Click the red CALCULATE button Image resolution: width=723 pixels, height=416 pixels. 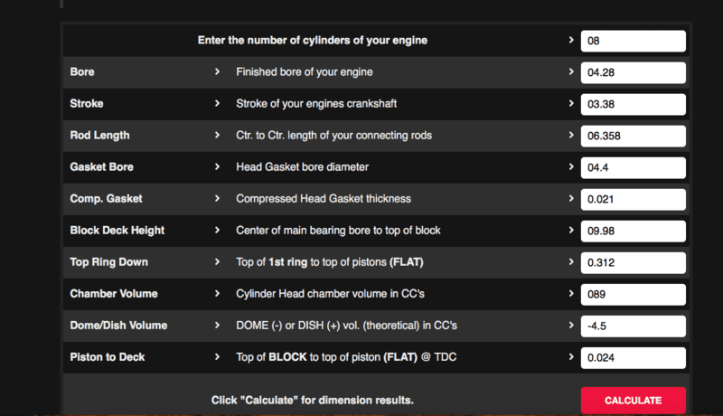[633, 400]
